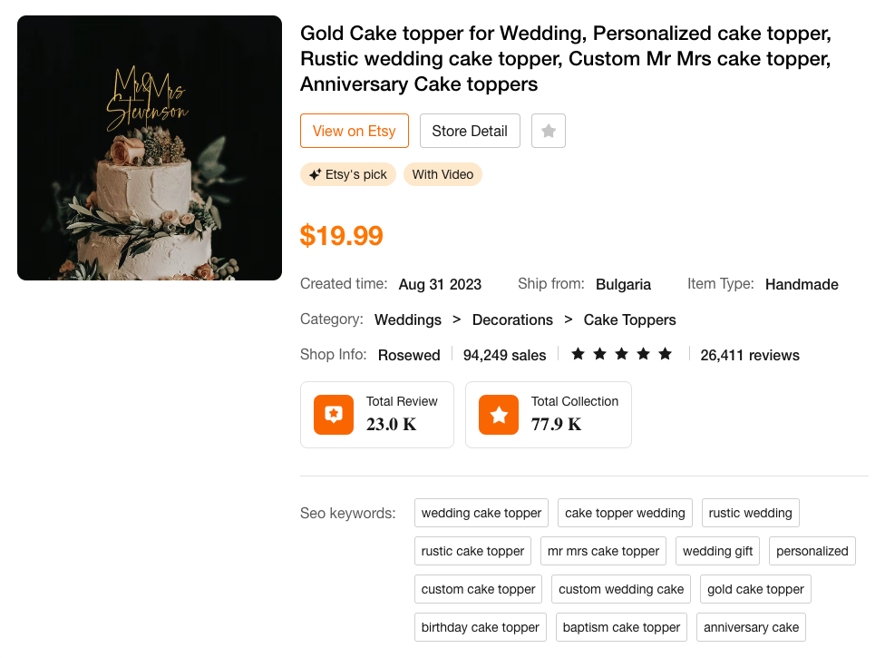
Task: Click the 26,411 reviews text
Action: [750, 355]
